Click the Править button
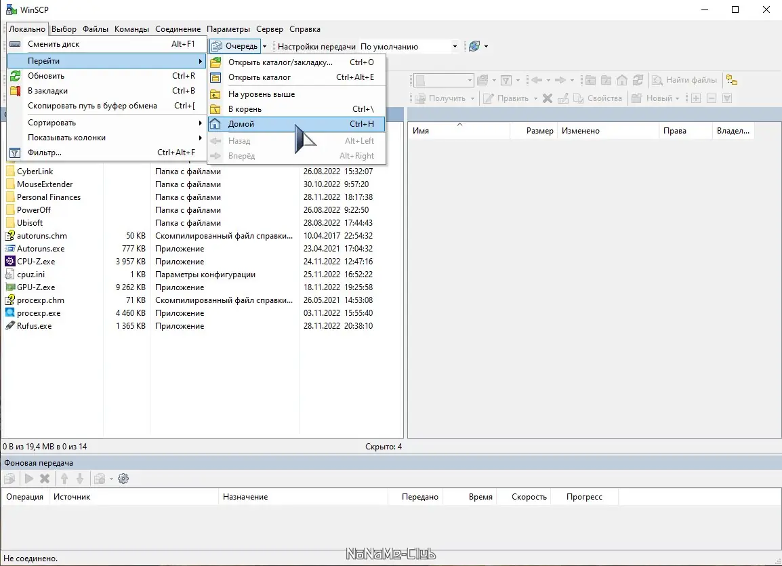782x566 pixels. coord(506,98)
